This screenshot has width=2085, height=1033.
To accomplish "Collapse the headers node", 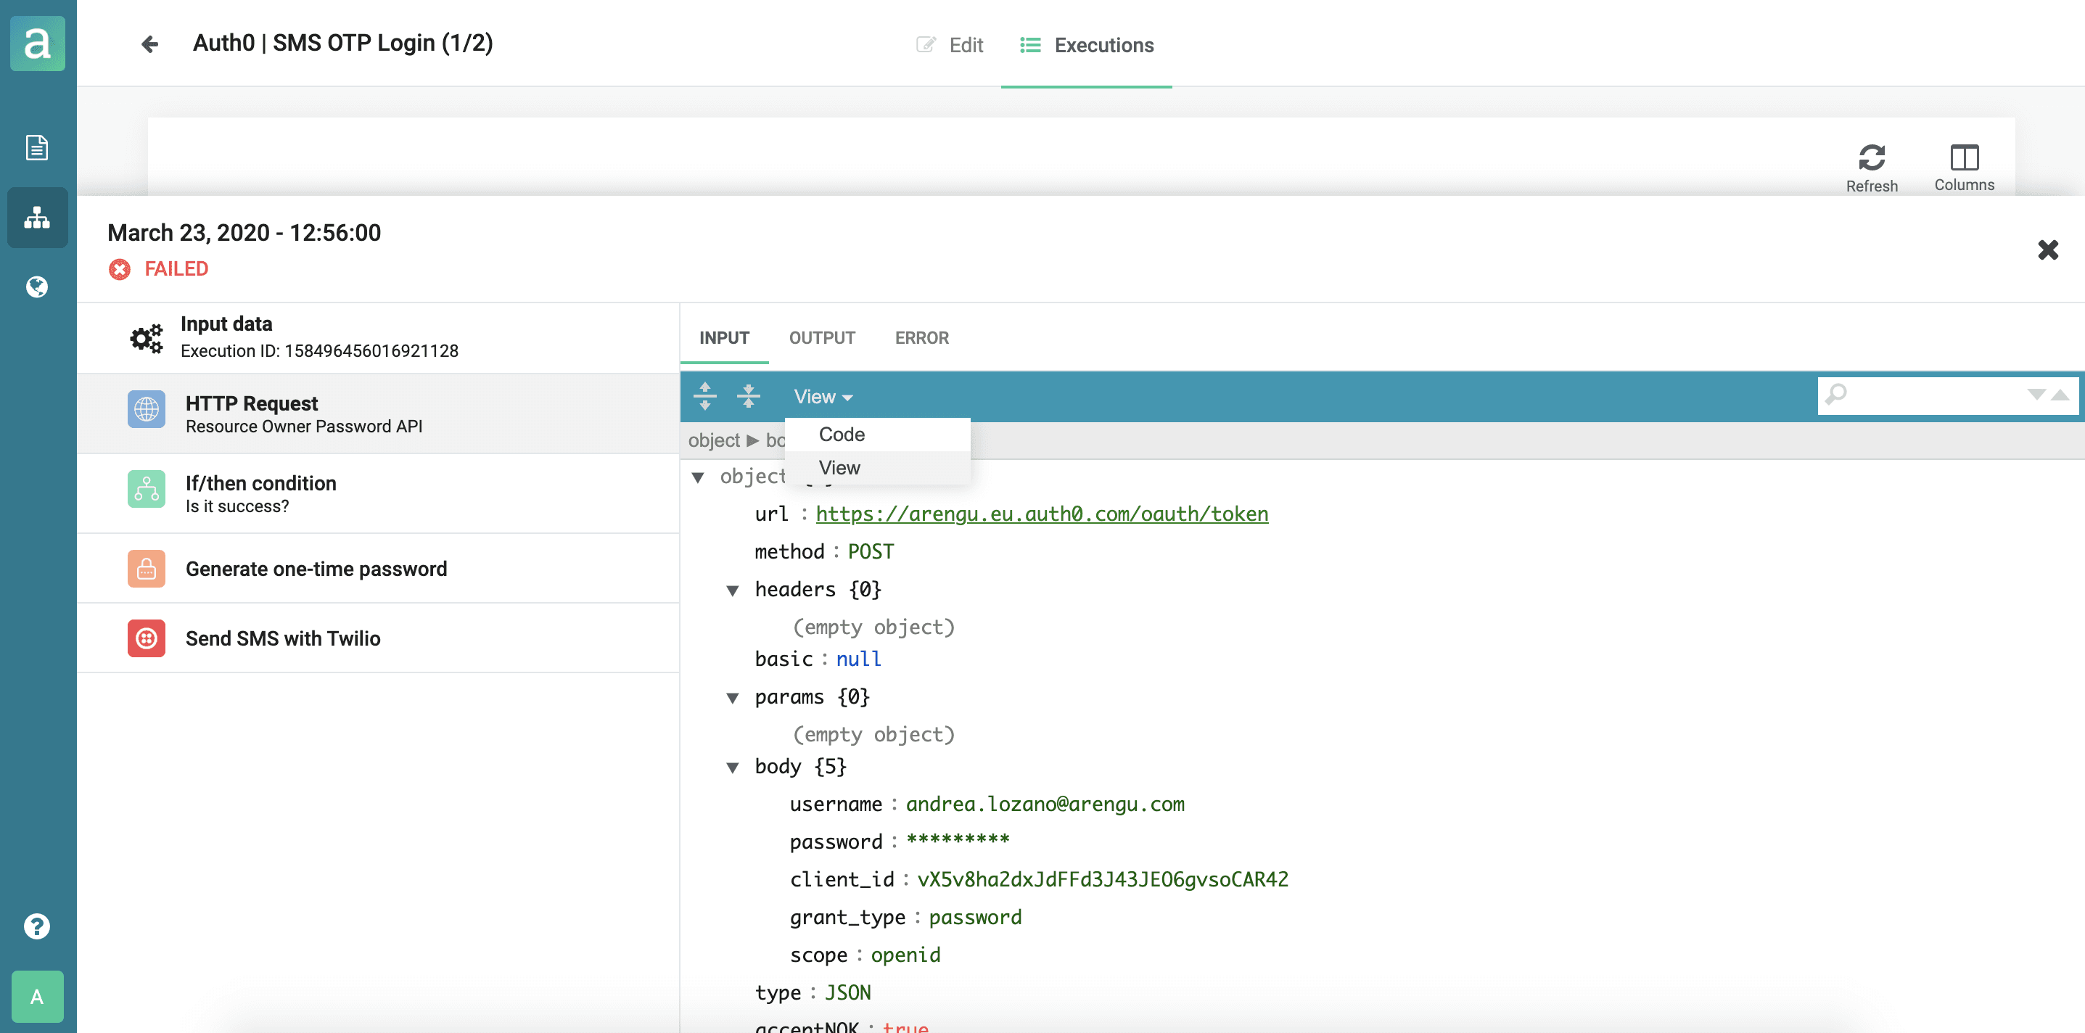I will pos(733,590).
